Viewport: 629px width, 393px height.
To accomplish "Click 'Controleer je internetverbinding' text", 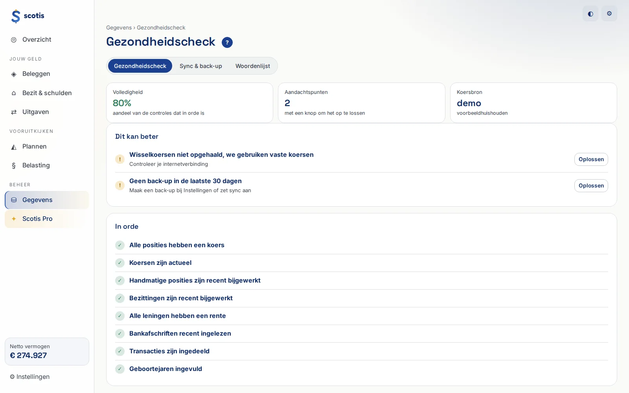I will (169, 164).
